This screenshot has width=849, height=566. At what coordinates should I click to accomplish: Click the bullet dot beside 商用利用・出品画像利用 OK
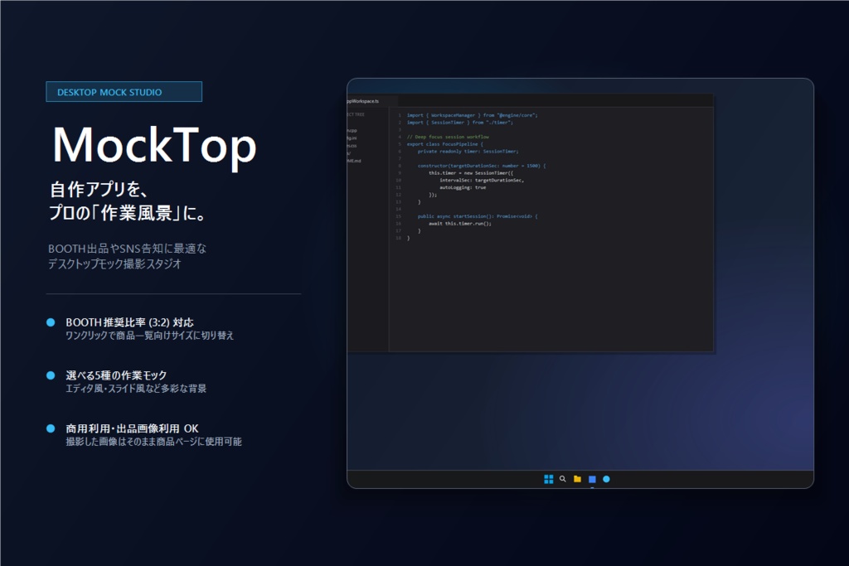pyautogui.click(x=51, y=428)
